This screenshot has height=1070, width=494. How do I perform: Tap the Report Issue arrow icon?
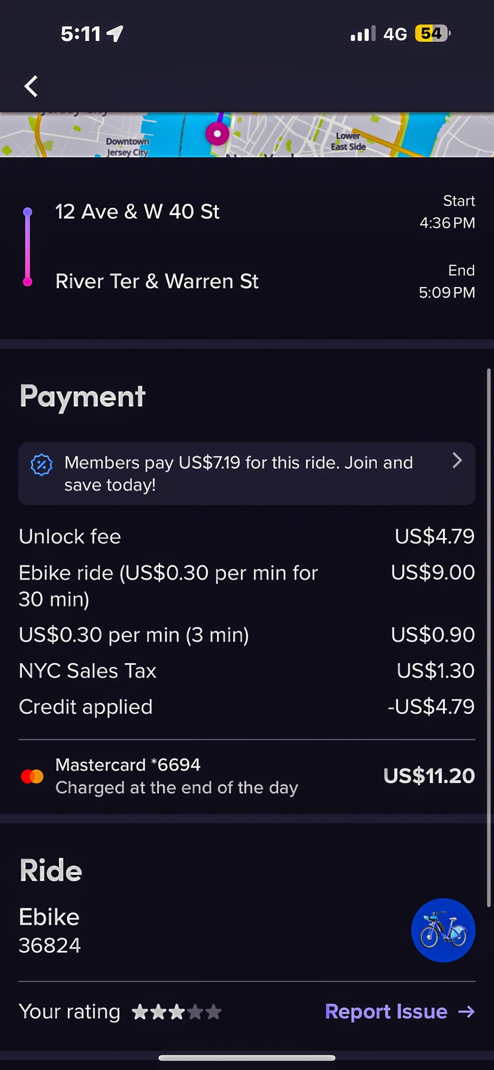point(466,1011)
